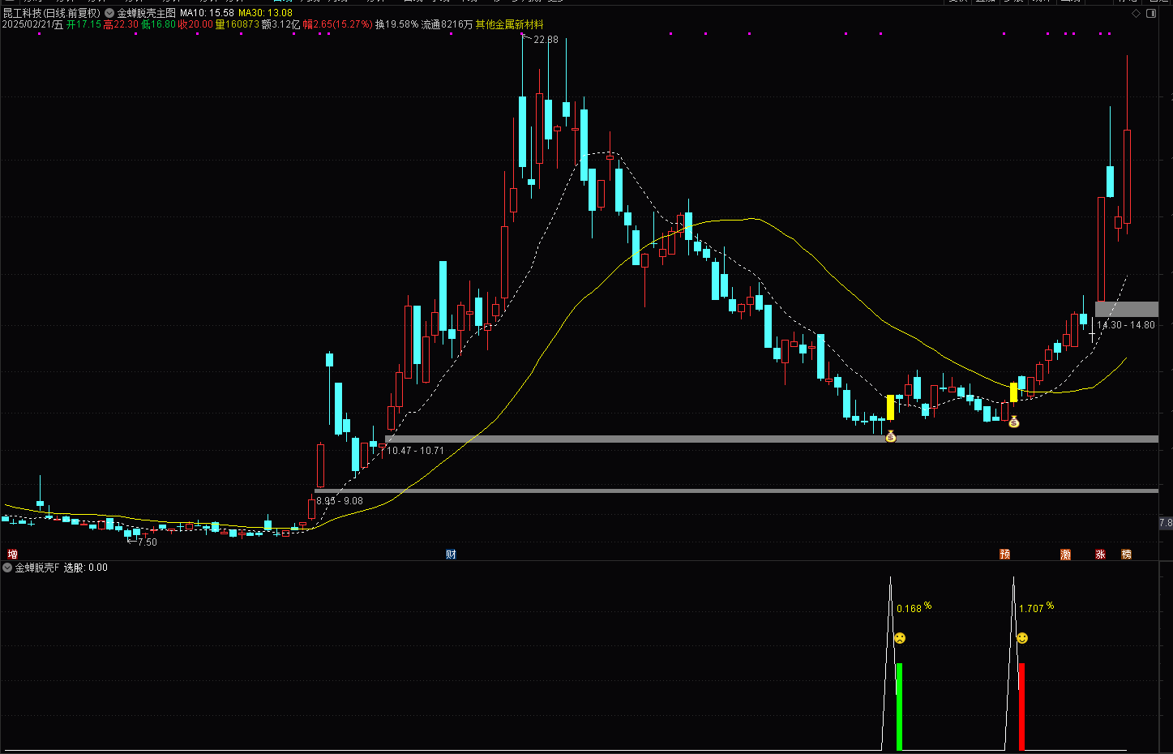This screenshot has height=754, width=1173.
Task: Click the 金蝉脱壳主图 indicator name
Action: point(147,13)
